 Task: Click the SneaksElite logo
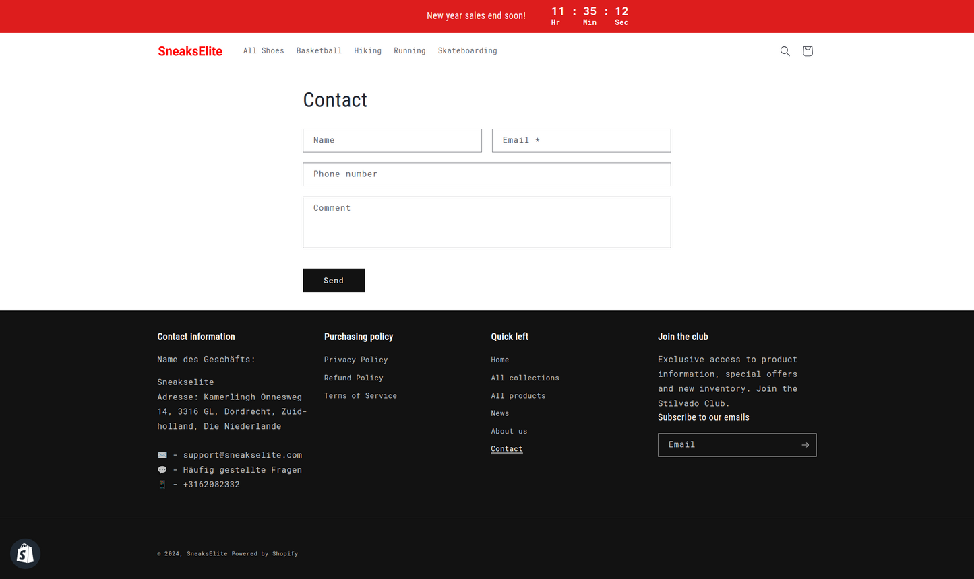click(190, 51)
